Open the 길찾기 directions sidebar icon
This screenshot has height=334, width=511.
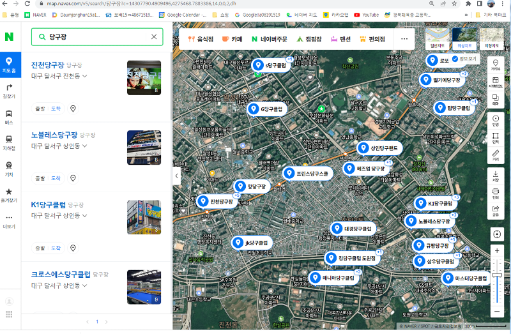pos(9,91)
